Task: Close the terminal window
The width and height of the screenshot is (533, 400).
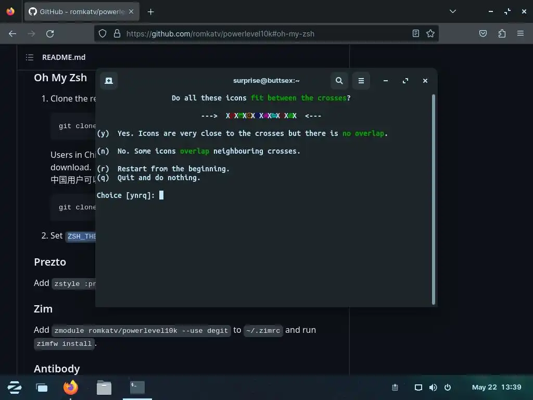Action: coord(425,81)
